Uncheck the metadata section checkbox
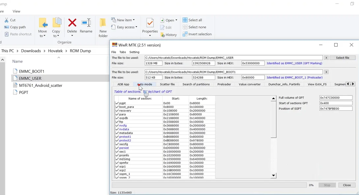Screen dimensions: 359x195 click(x=117, y=133)
